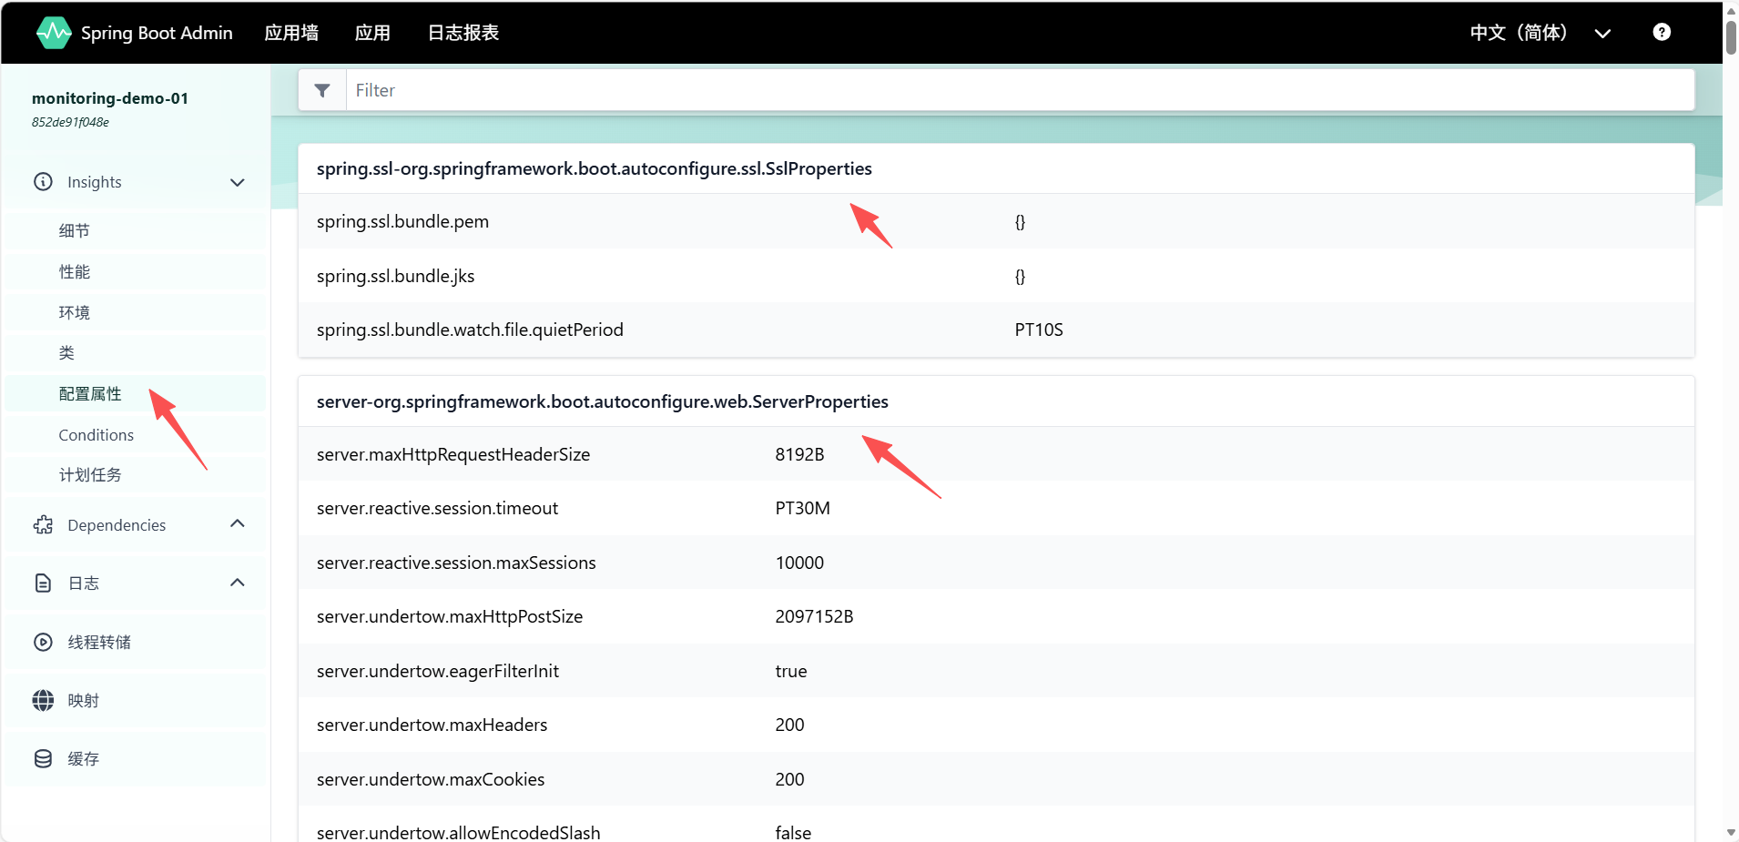
Task: Click server.reactive.session.timeout property
Action: [x=437, y=508]
